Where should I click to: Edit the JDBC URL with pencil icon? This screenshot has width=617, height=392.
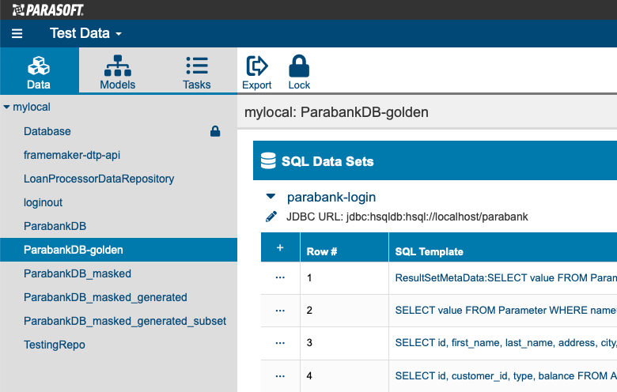271,217
